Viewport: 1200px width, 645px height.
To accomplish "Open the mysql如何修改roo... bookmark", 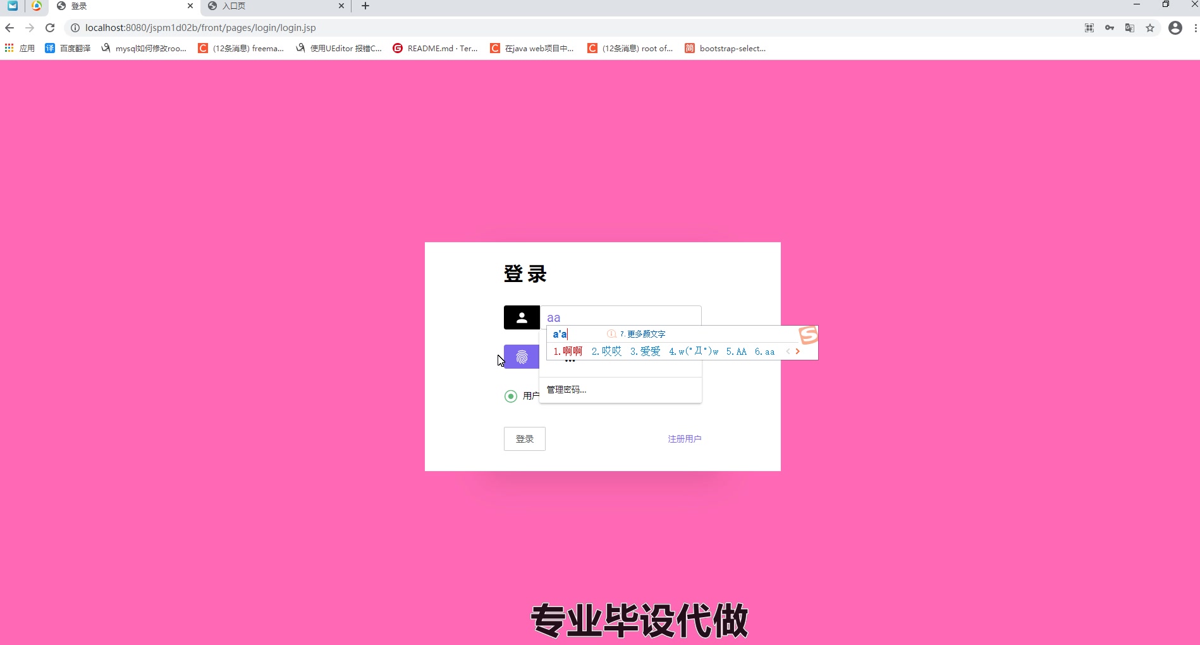I will point(144,48).
